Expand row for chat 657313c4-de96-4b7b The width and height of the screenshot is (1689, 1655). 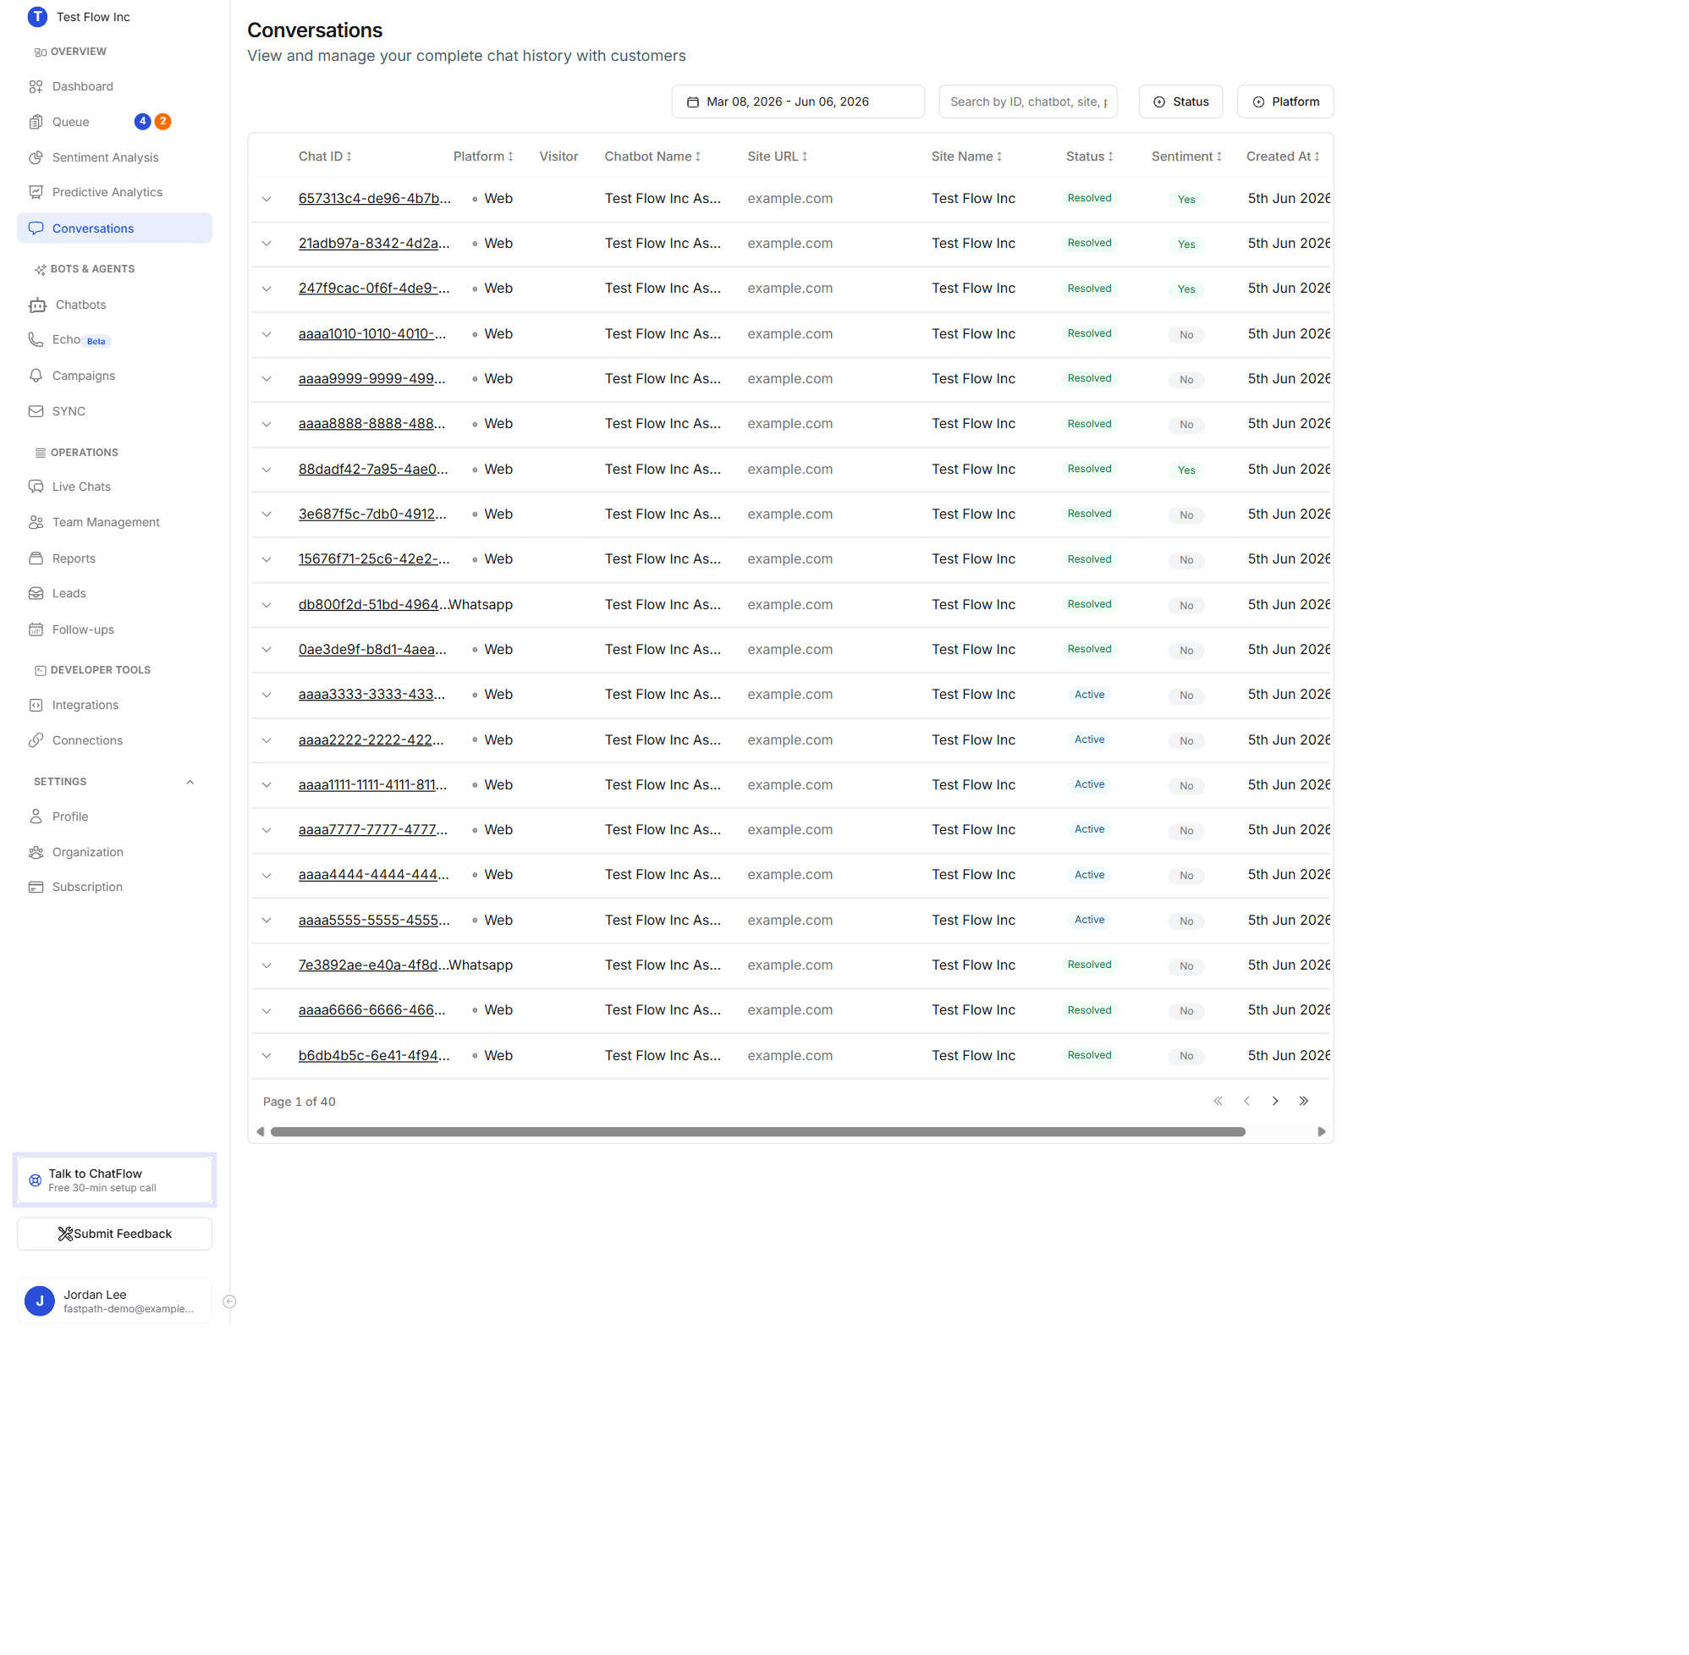267,200
